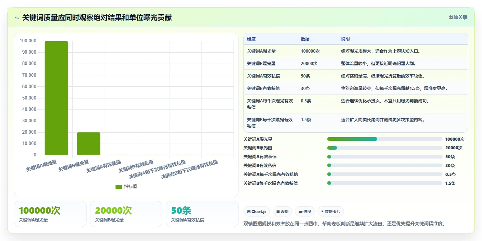Click the 关键词A每千次曝光有效私信 progress bar
The height and width of the screenshot is (241, 482).
384,174
